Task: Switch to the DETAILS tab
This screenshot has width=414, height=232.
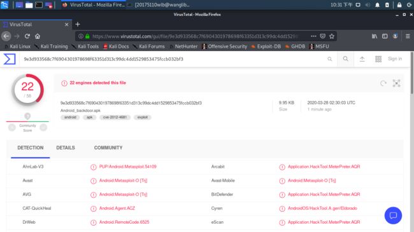Action: click(66, 147)
